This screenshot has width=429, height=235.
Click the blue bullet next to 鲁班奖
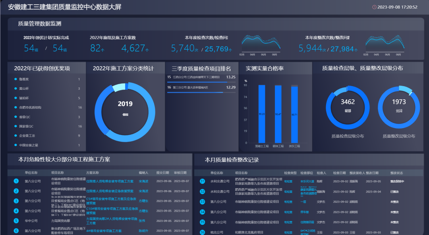[15, 79]
